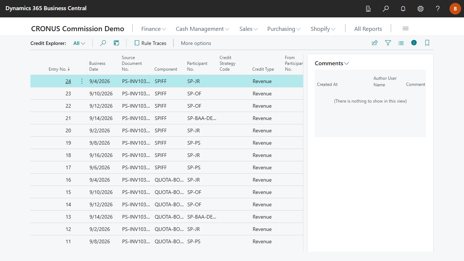Select entry number 17 cell

[x=68, y=167]
